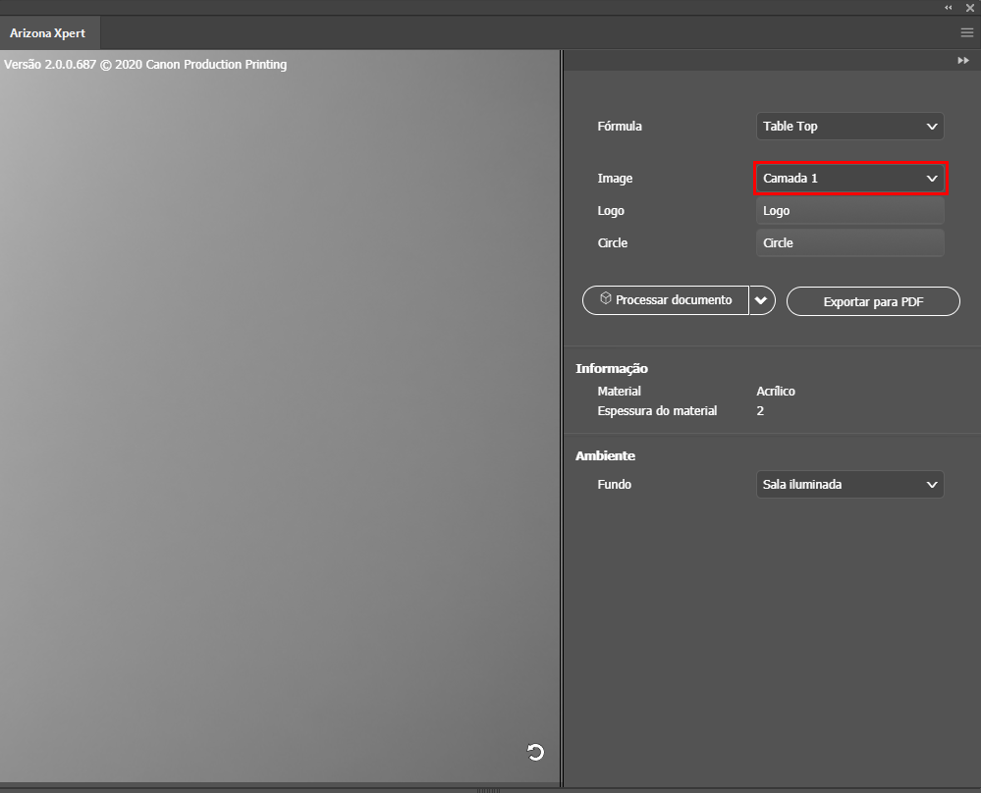Click the Image label
This screenshot has height=793, width=981.
pos(615,179)
